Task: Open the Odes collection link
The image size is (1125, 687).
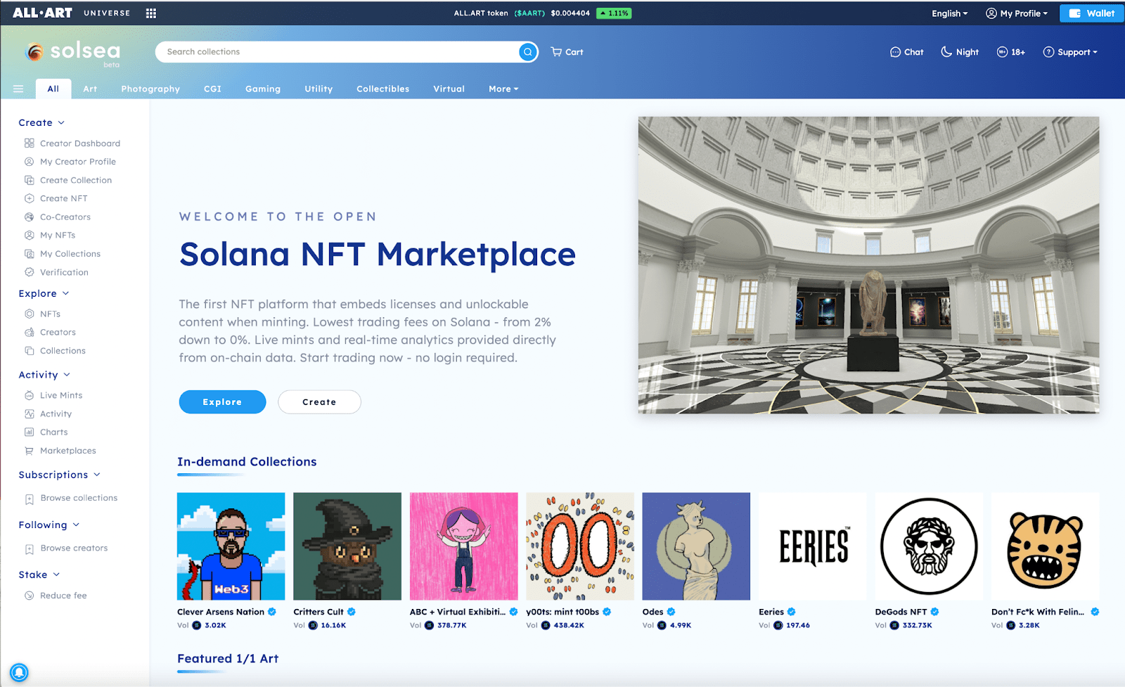Action: coord(652,612)
